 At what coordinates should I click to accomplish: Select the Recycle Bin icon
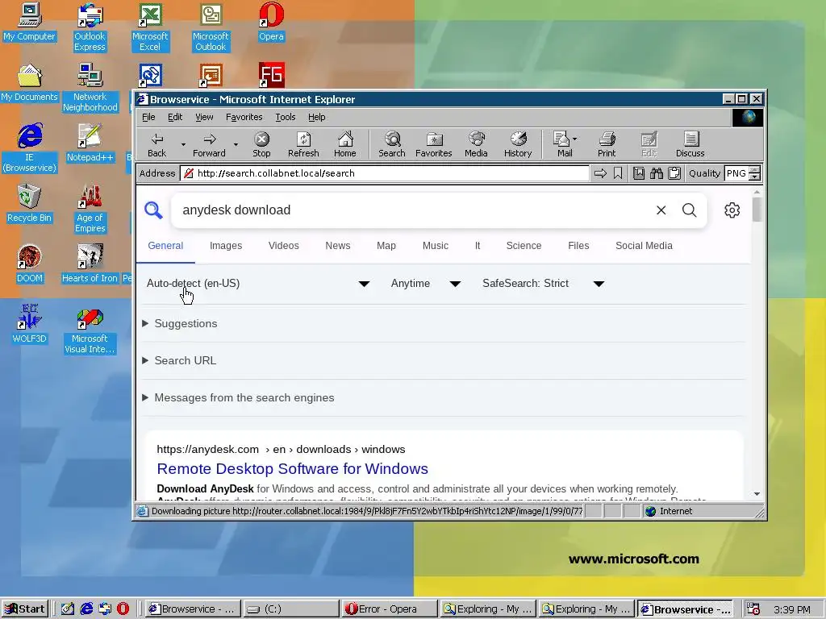pos(30,203)
